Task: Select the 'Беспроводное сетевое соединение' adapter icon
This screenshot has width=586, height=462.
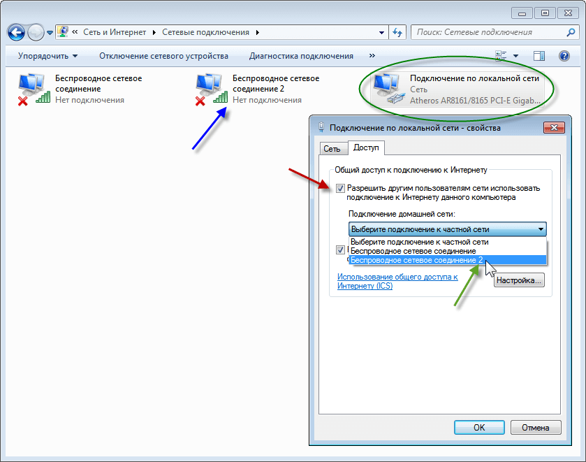Action: (x=34, y=89)
